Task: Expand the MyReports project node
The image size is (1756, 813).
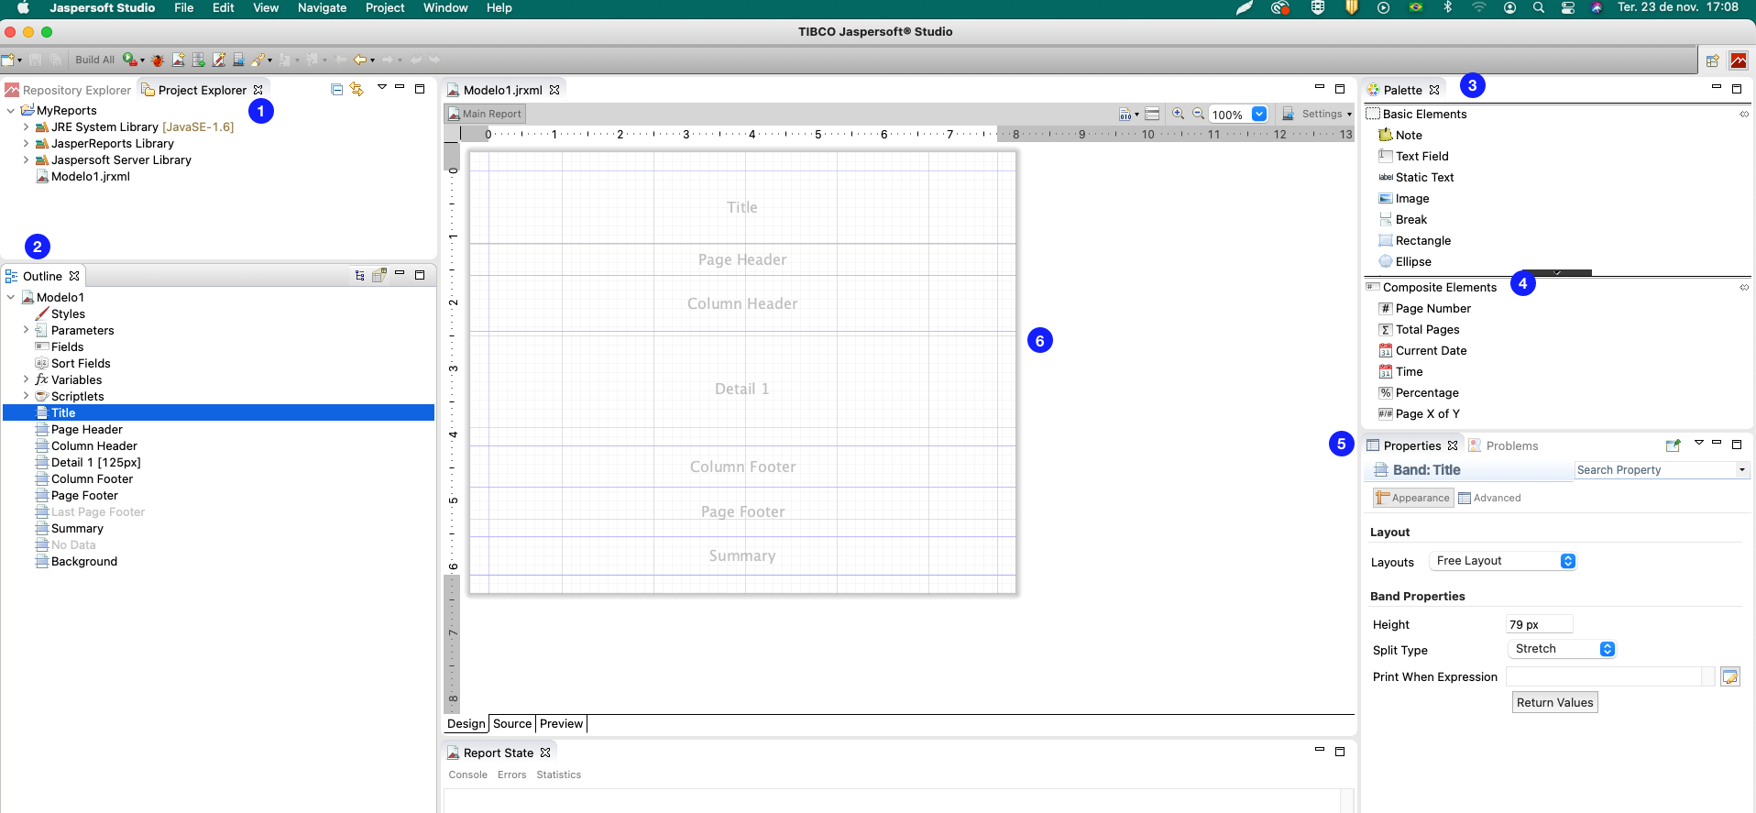Action: coord(10,110)
